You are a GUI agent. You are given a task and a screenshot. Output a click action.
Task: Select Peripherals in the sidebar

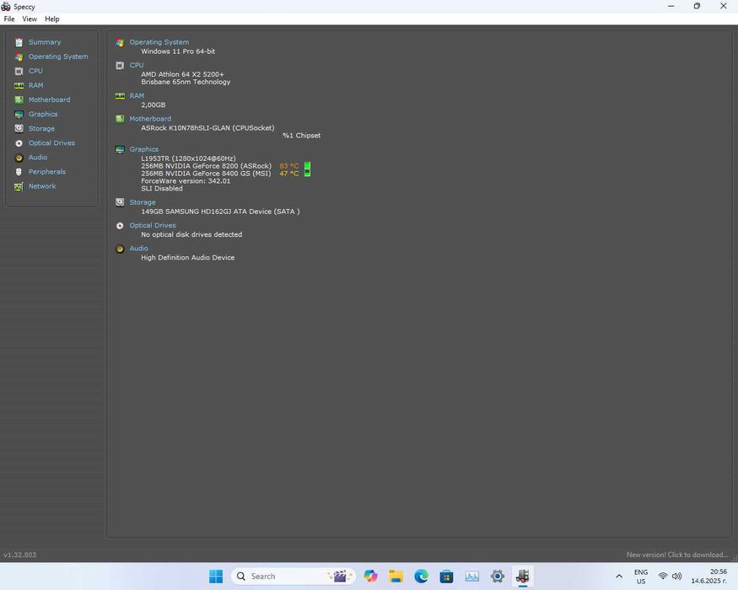(x=47, y=172)
